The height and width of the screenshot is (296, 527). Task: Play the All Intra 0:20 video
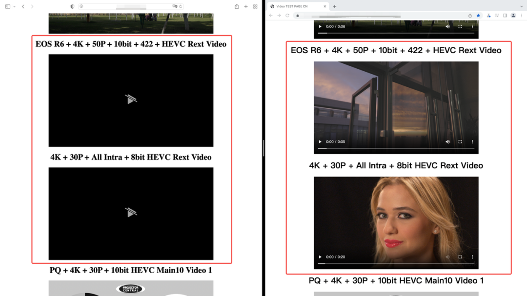pos(320,257)
